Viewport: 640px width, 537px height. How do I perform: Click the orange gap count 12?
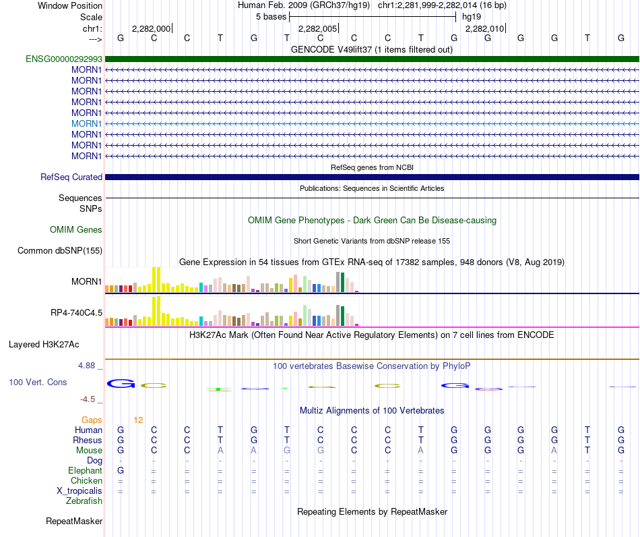[138, 420]
